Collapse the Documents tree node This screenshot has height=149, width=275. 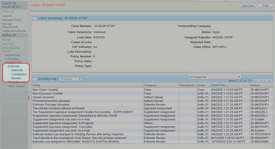pos(3,55)
